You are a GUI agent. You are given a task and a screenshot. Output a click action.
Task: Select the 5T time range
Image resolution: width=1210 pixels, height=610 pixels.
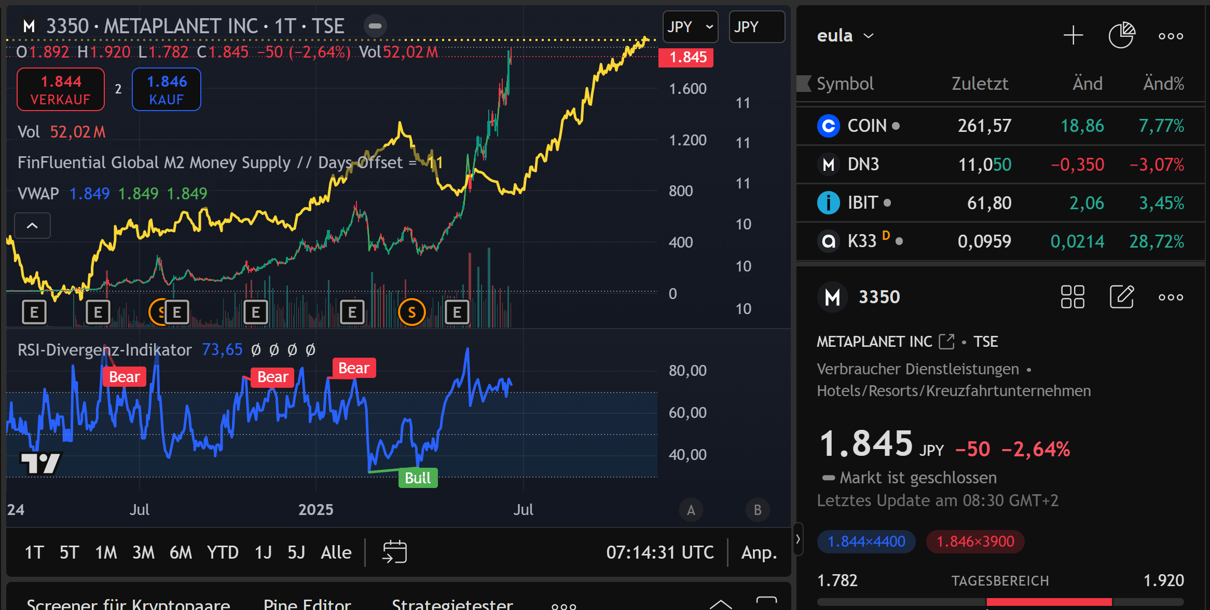point(69,552)
